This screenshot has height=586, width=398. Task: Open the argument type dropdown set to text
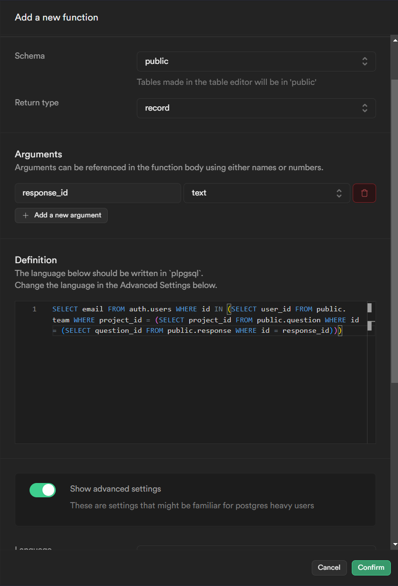266,193
